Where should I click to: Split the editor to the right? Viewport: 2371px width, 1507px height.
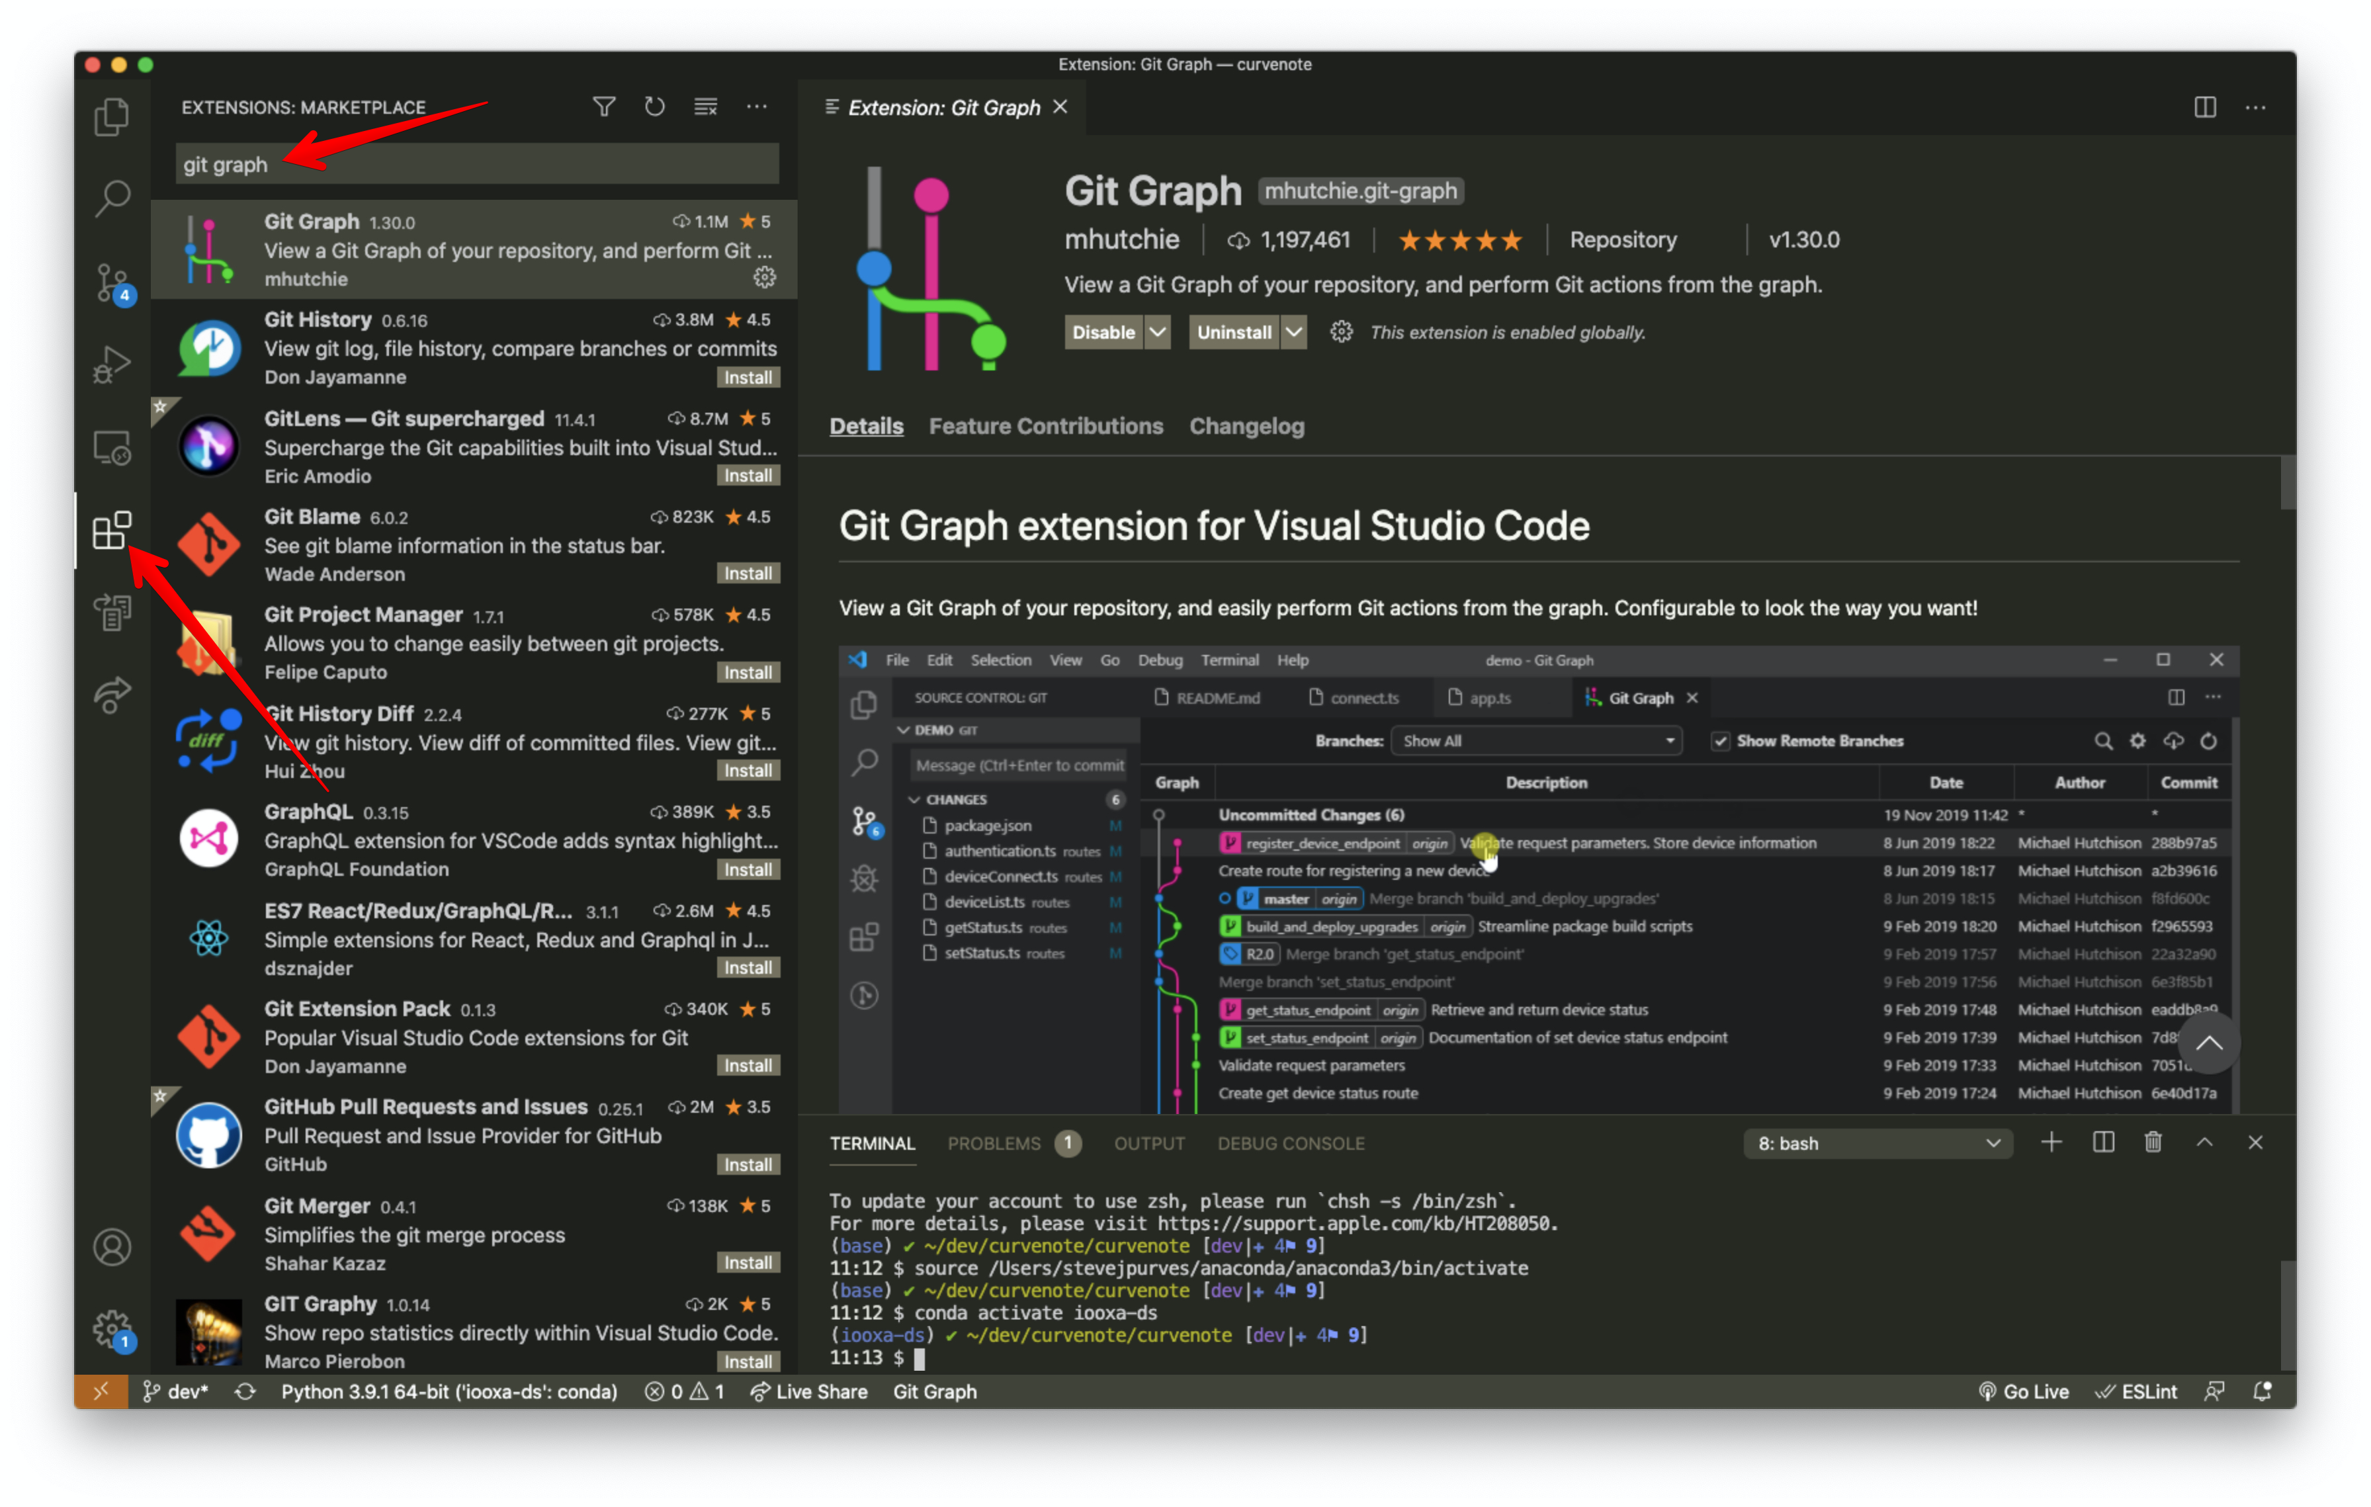pyautogui.click(x=2204, y=107)
